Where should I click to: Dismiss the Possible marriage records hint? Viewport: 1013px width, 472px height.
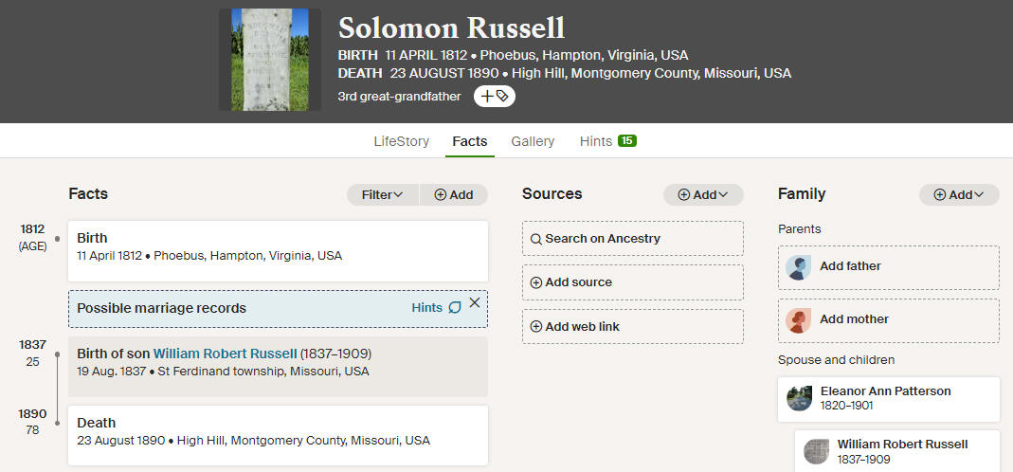(475, 302)
